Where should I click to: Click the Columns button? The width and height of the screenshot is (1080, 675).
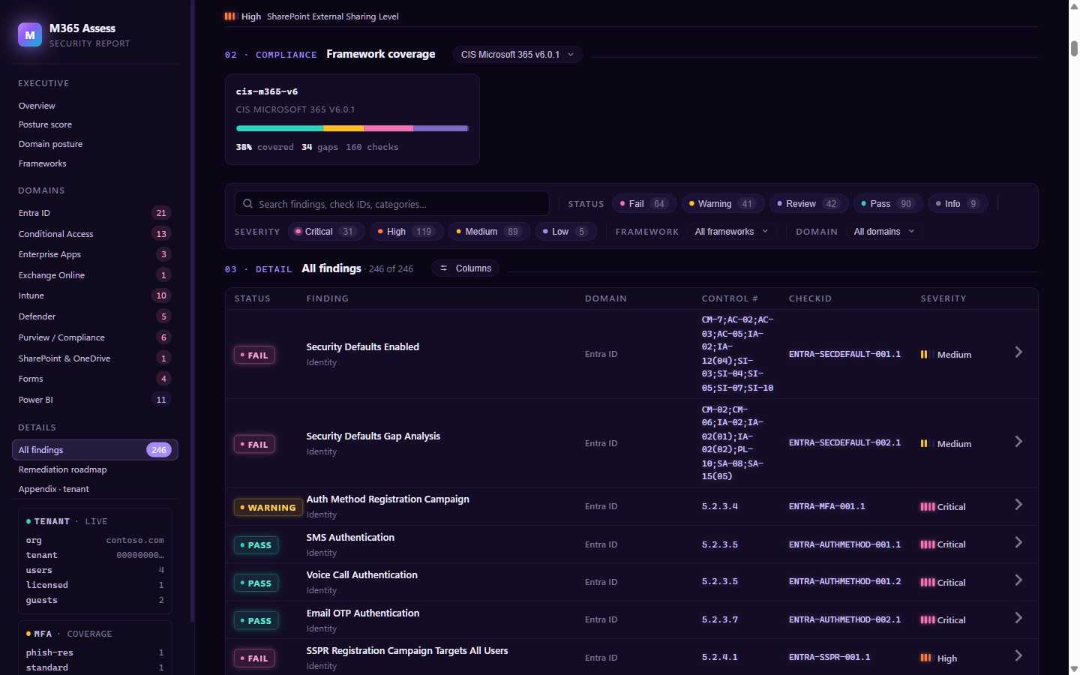[465, 268]
